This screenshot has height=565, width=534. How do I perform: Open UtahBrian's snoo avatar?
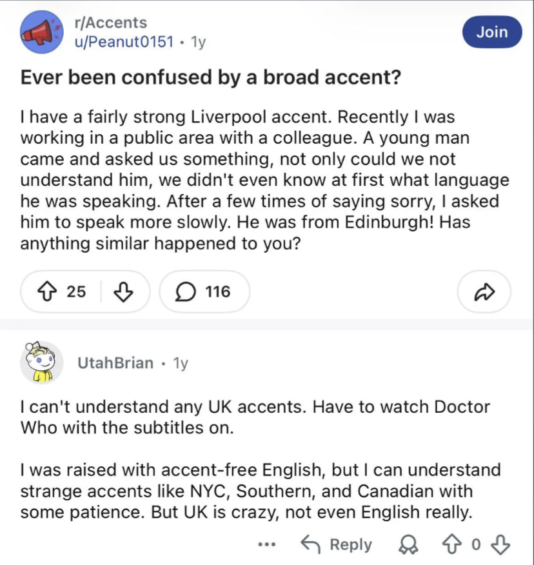41,362
